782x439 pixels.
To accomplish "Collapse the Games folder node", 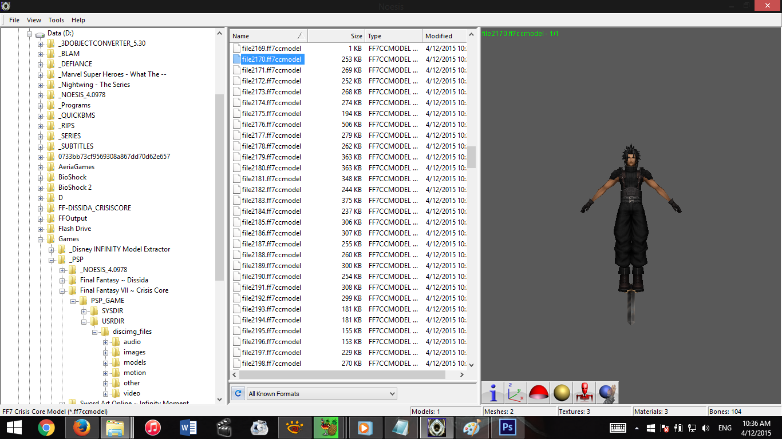I will (x=41, y=239).
